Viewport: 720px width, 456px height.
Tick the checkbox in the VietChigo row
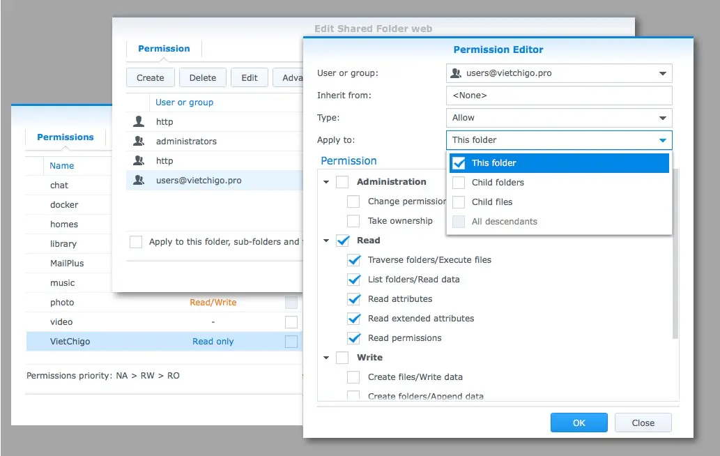point(291,342)
